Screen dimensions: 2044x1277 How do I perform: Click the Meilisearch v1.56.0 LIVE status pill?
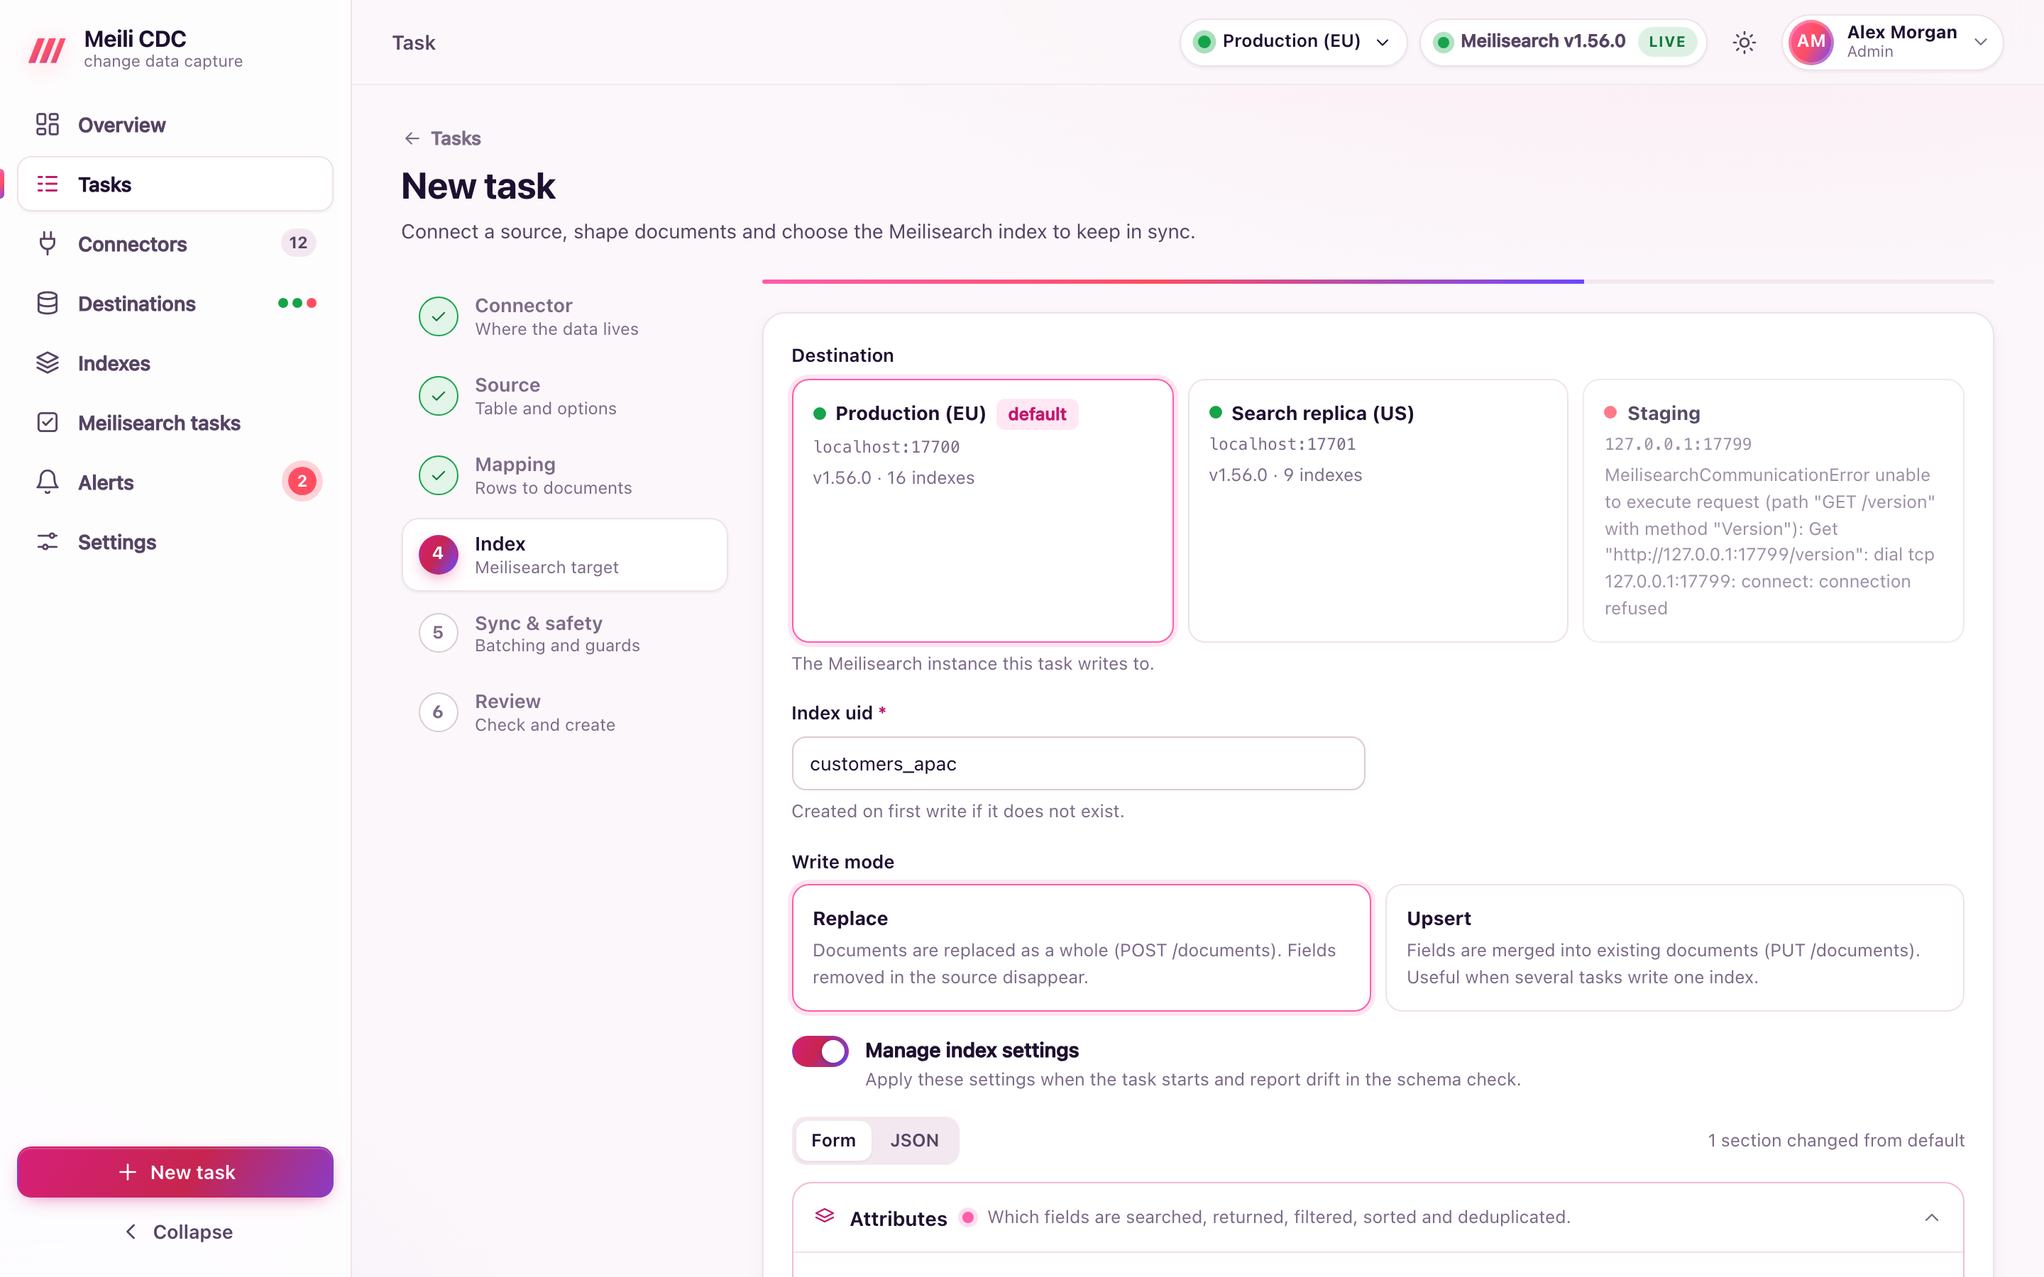coord(1564,43)
